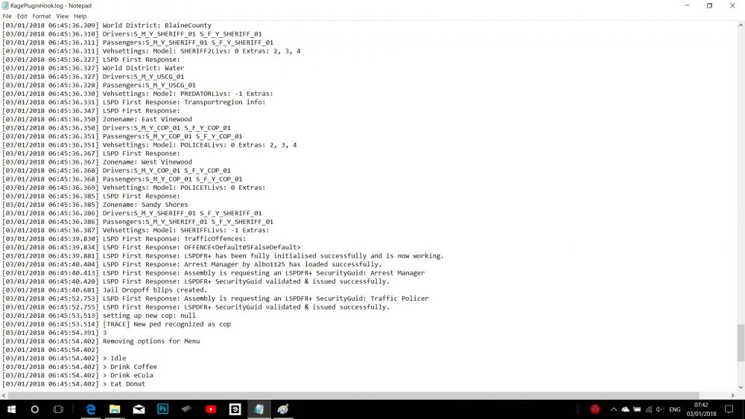Click the Windows Start button
The image size is (745, 419).
click(11, 409)
